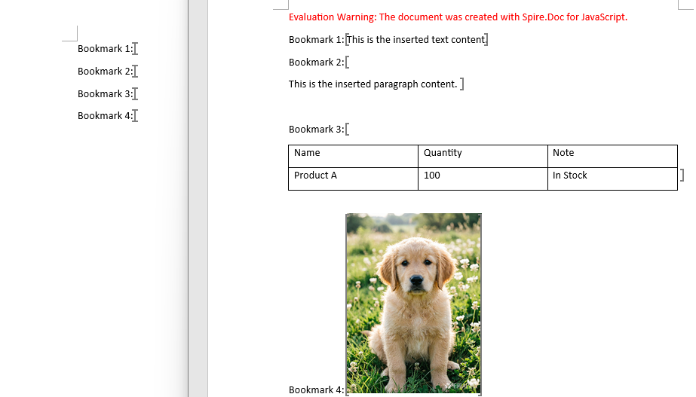This screenshot has height=397, width=696.
Task: Click 'Bookmark 3:' in right document
Action: coord(317,130)
